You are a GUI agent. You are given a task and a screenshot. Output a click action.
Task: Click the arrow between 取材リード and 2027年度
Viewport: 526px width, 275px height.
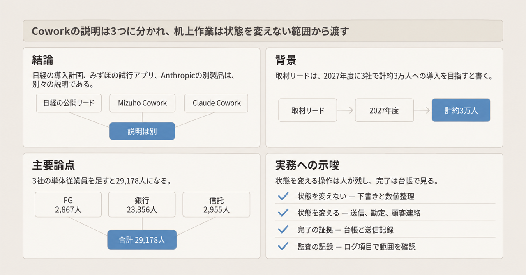[346, 110]
